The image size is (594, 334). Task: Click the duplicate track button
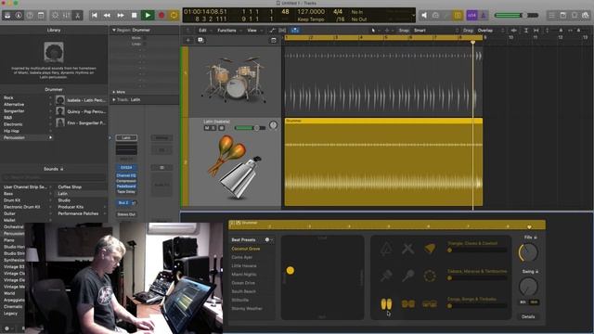[200, 40]
